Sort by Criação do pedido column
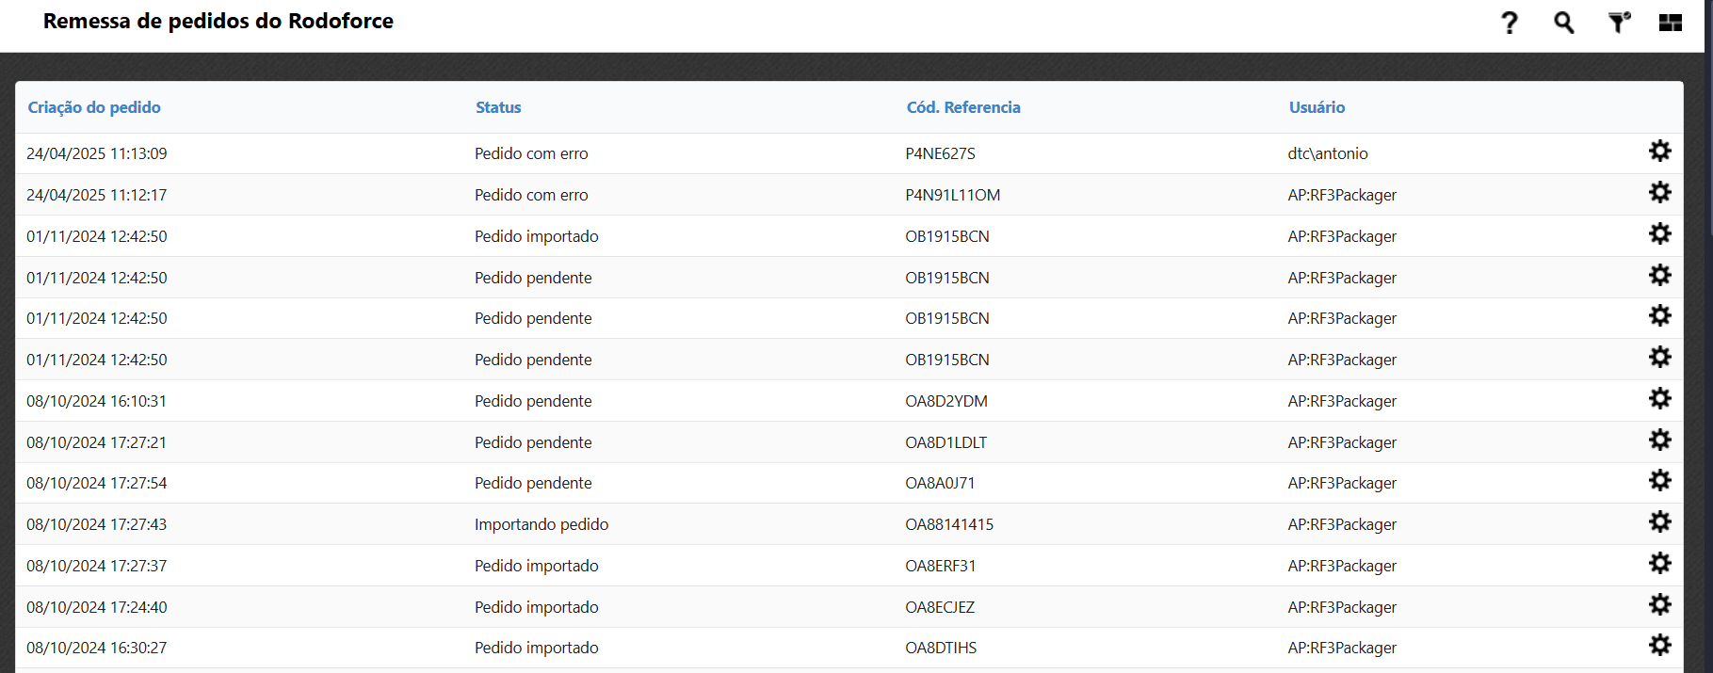Image resolution: width=1713 pixels, height=673 pixels. [x=94, y=107]
